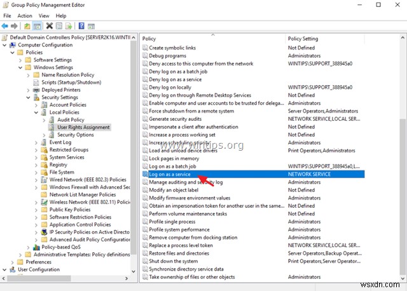407x291 pixels.
Task: Toggle the Show/Hide console tree icon
Action: pyautogui.click(x=37, y=26)
